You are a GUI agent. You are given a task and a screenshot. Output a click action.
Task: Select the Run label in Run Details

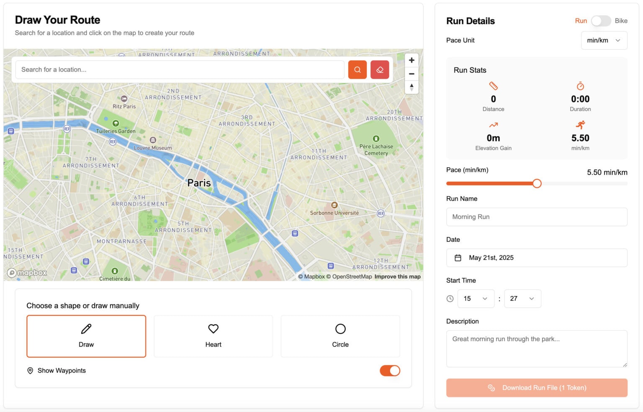pyautogui.click(x=581, y=20)
